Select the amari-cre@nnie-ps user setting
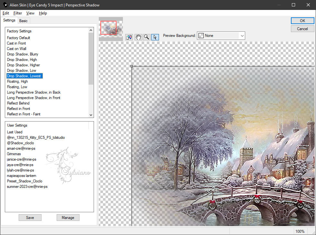The width and height of the screenshot is (316, 235). pyautogui.click(x=21, y=148)
